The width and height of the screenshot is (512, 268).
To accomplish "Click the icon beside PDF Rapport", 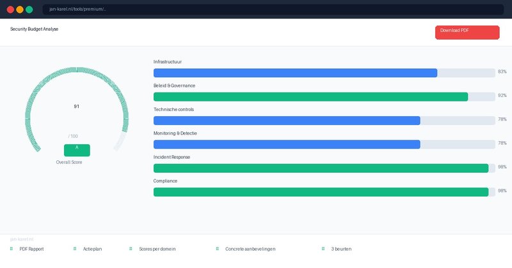I will [12, 249].
